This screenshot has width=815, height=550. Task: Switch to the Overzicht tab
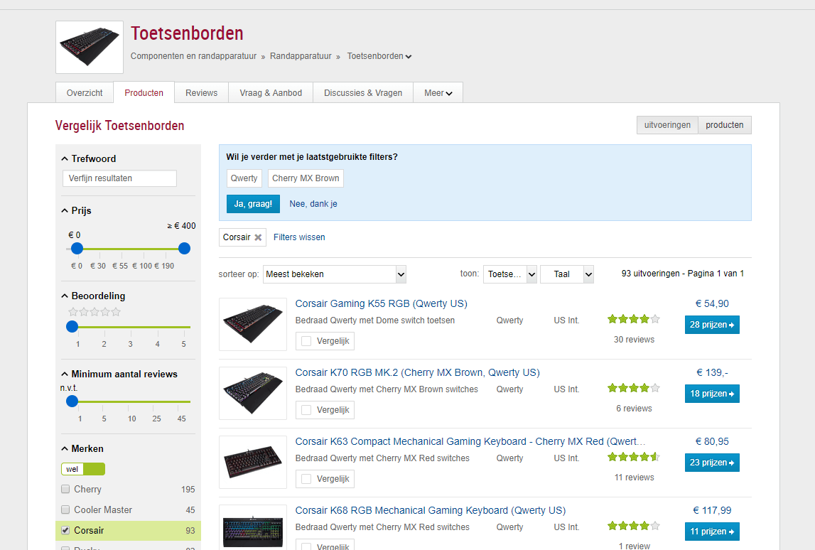[85, 93]
